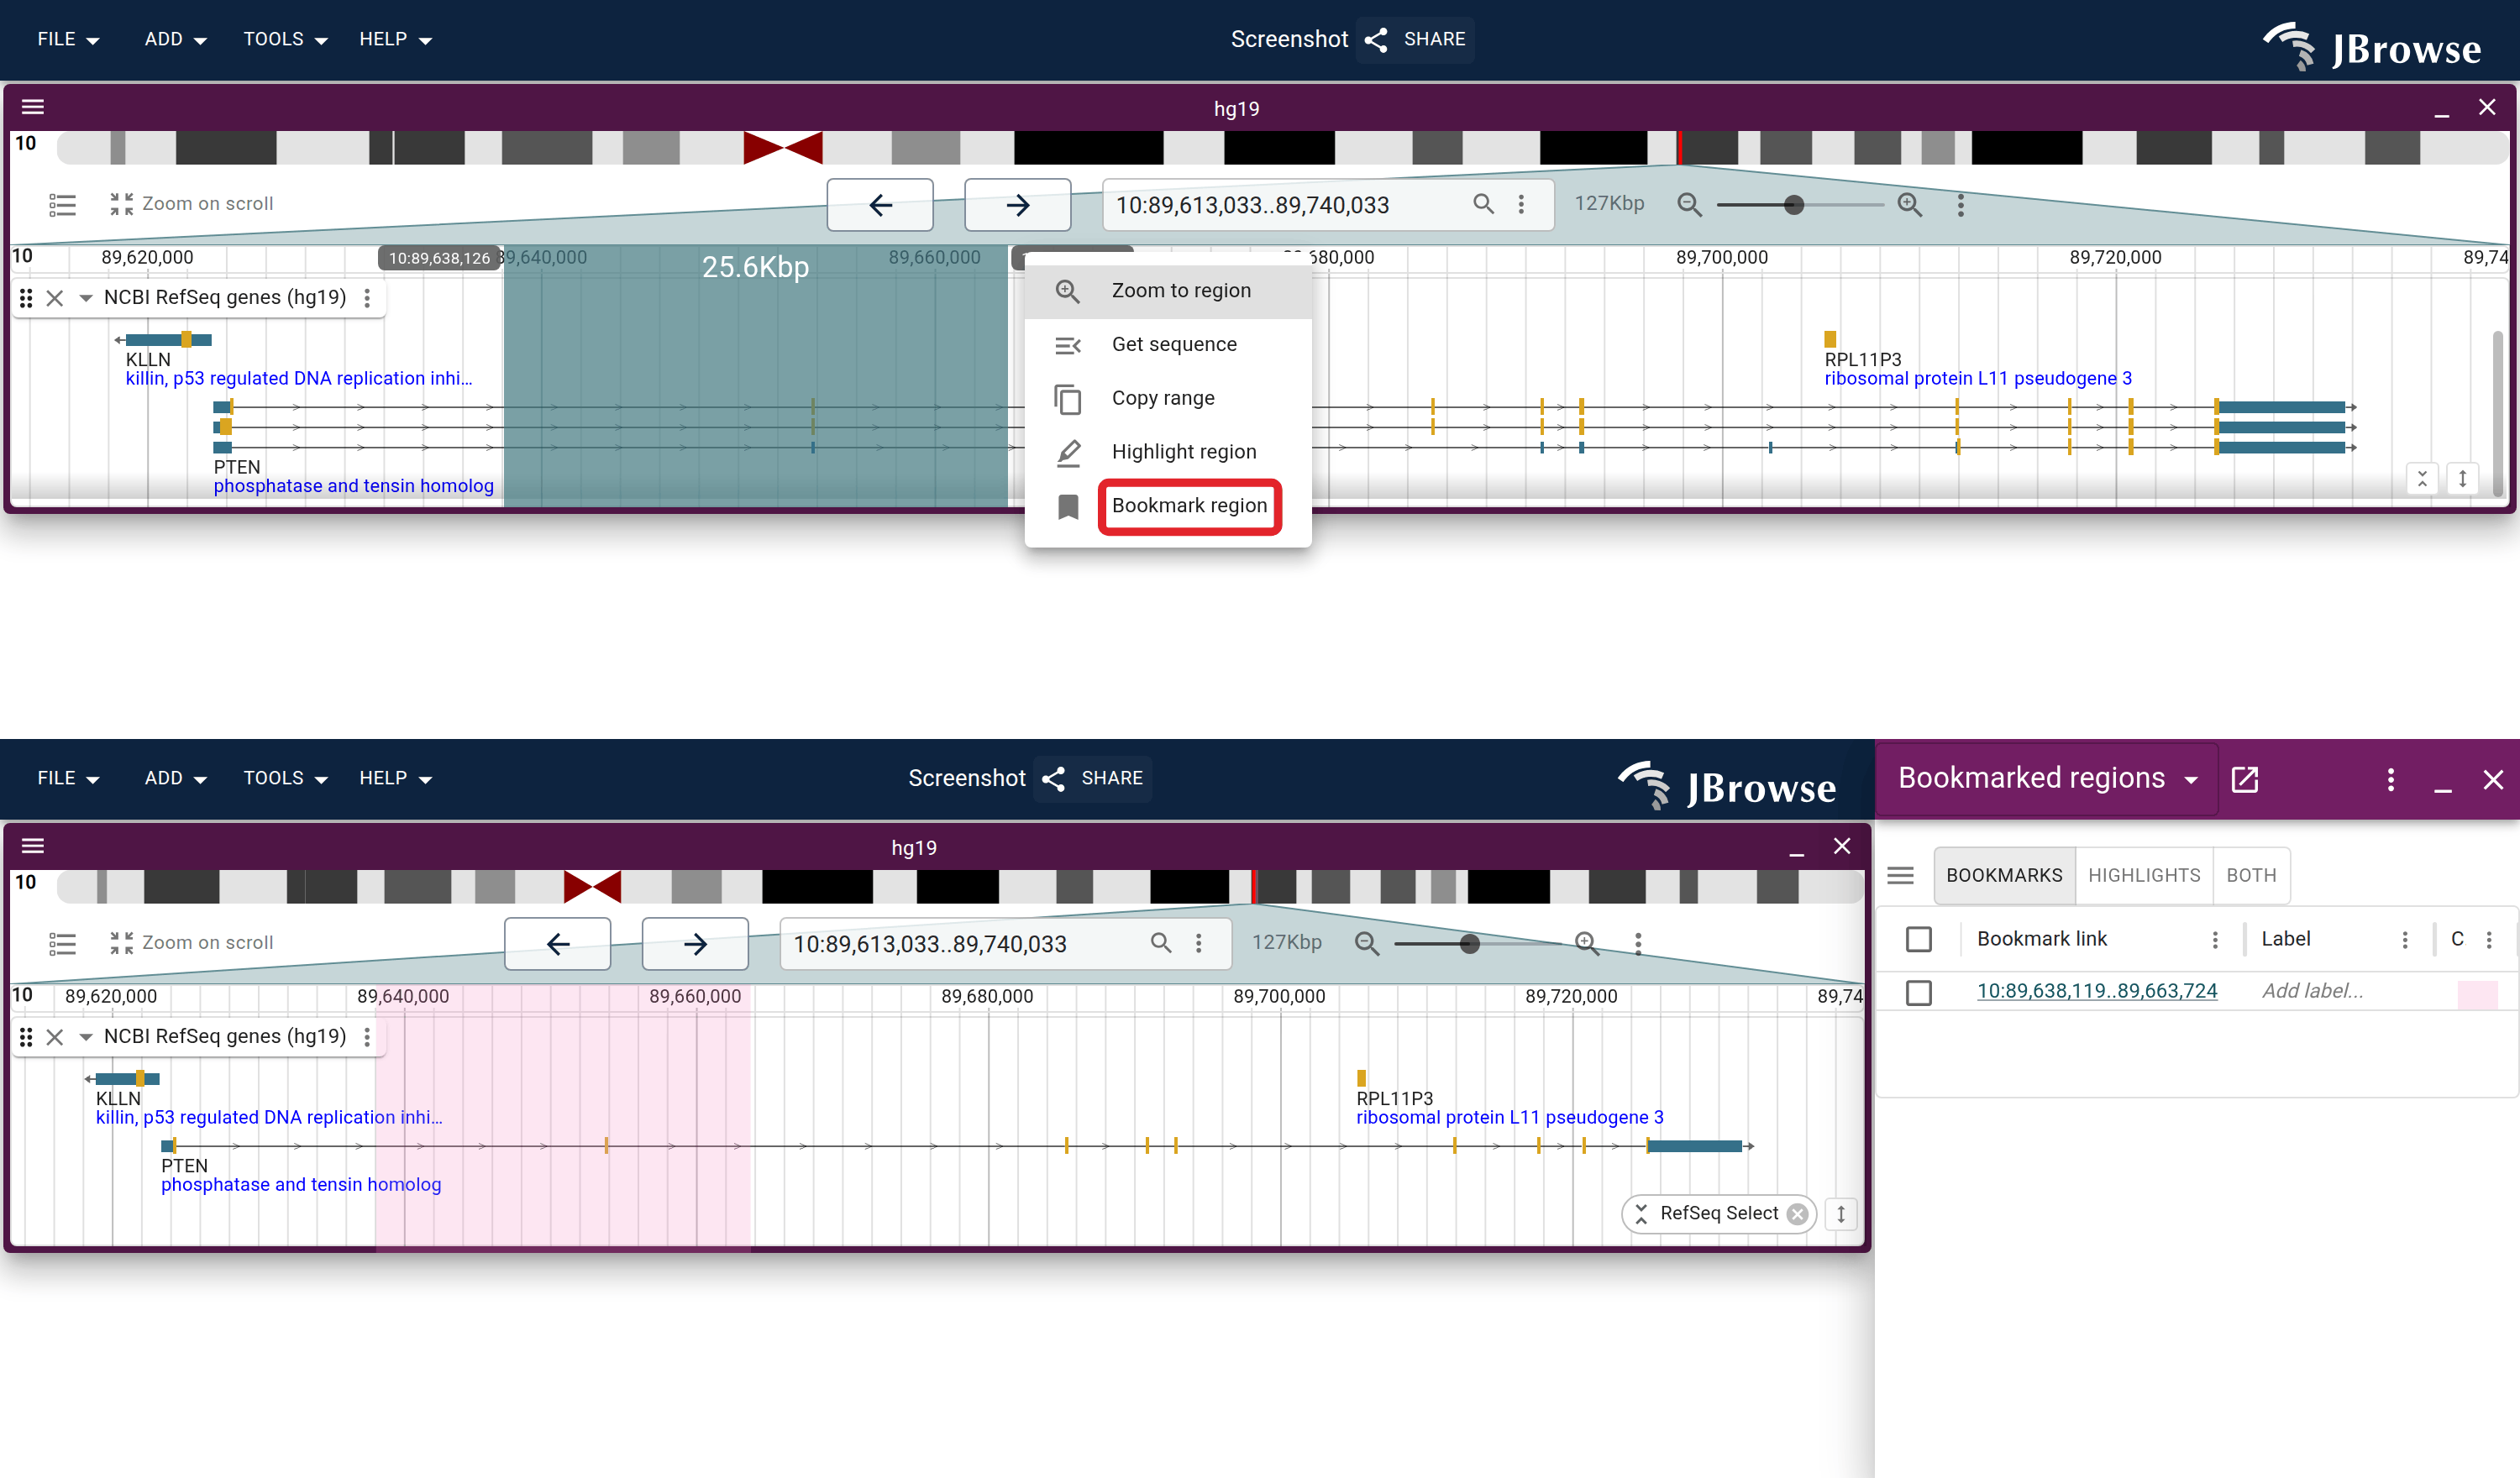Open the TOOLS menu in the top window
The image size is (2520, 1478).
point(285,39)
